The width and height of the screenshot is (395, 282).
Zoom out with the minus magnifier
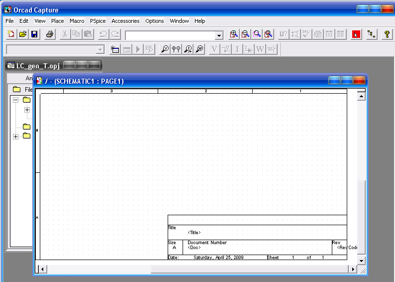(x=245, y=34)
